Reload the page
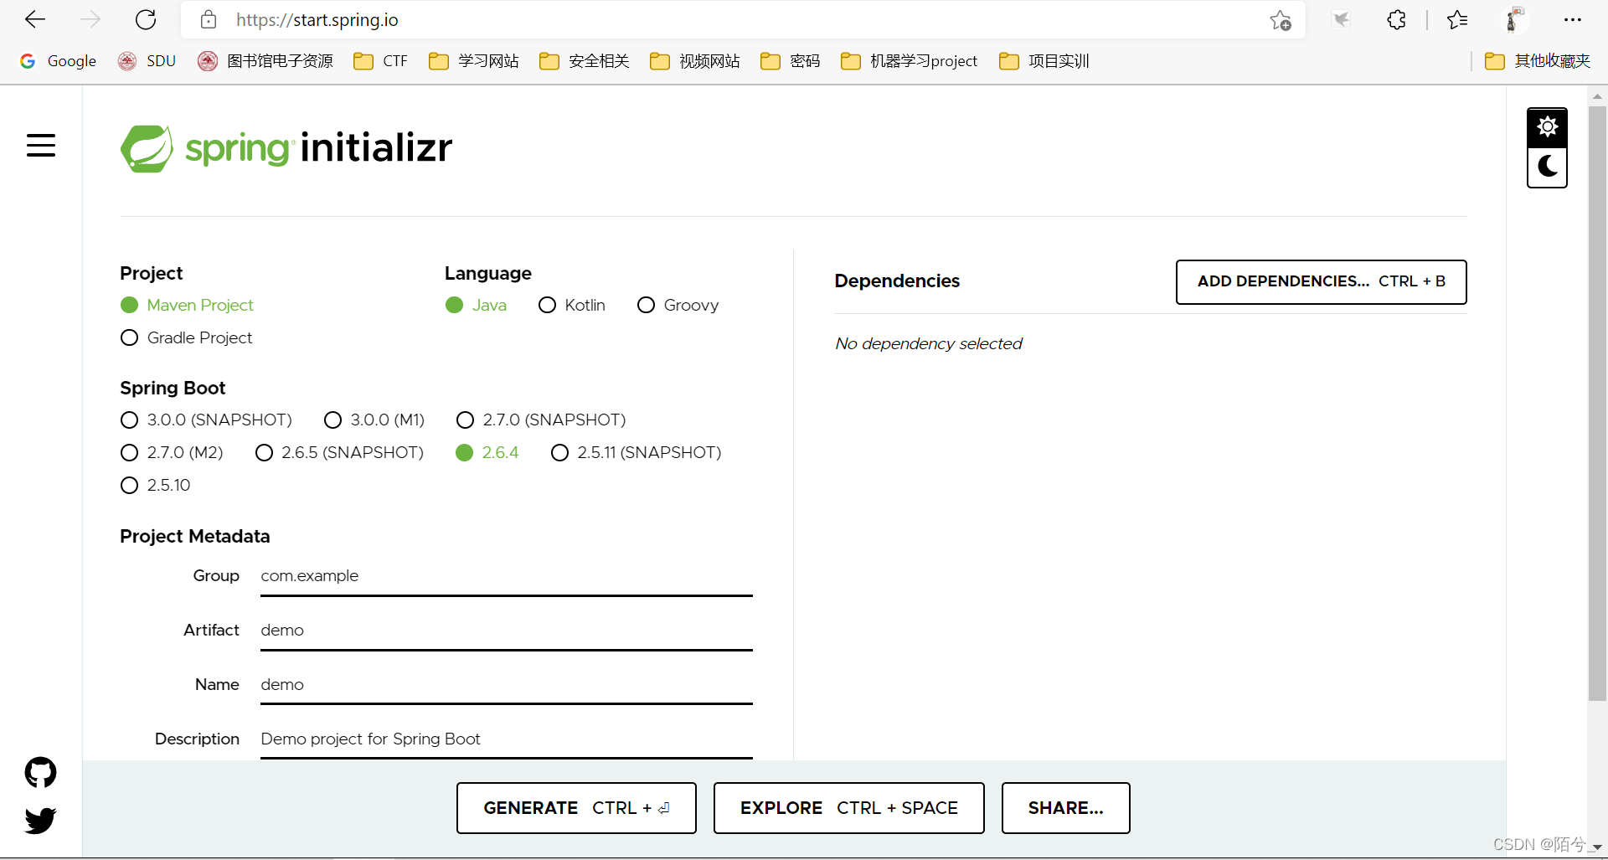1608x860 pixels. pos(146,19)
